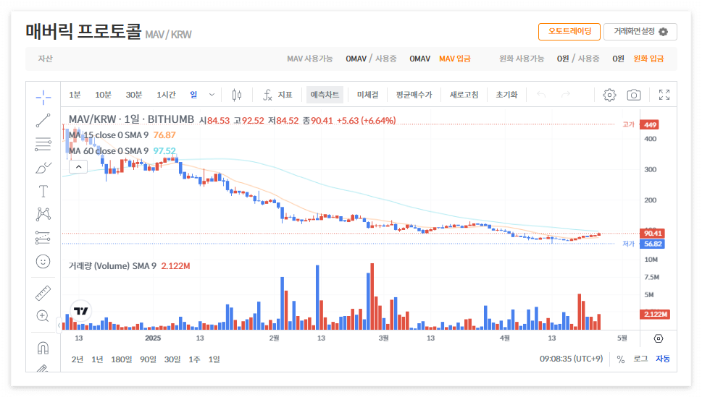Set range to 1년
Image resolution: width=702 pixels, height=397 pixels.
tap(97, 359)
